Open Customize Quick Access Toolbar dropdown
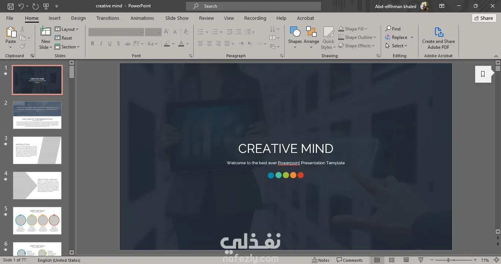This screenshot has width=501, height=264. click(x=56, y=6)
